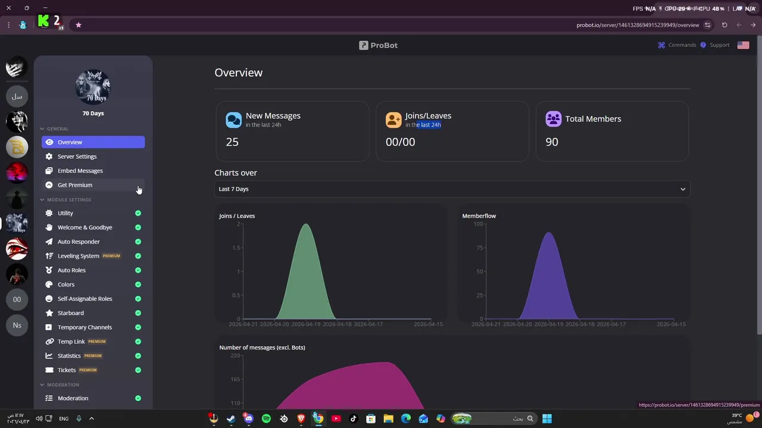Click the Moderation list icon
762x428 pixels.
[x=49, y=398]
